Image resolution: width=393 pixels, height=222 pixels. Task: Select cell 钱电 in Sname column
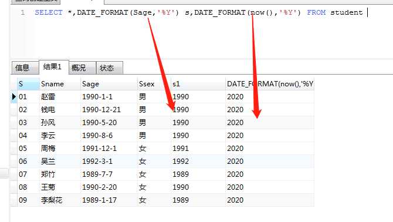60,110
